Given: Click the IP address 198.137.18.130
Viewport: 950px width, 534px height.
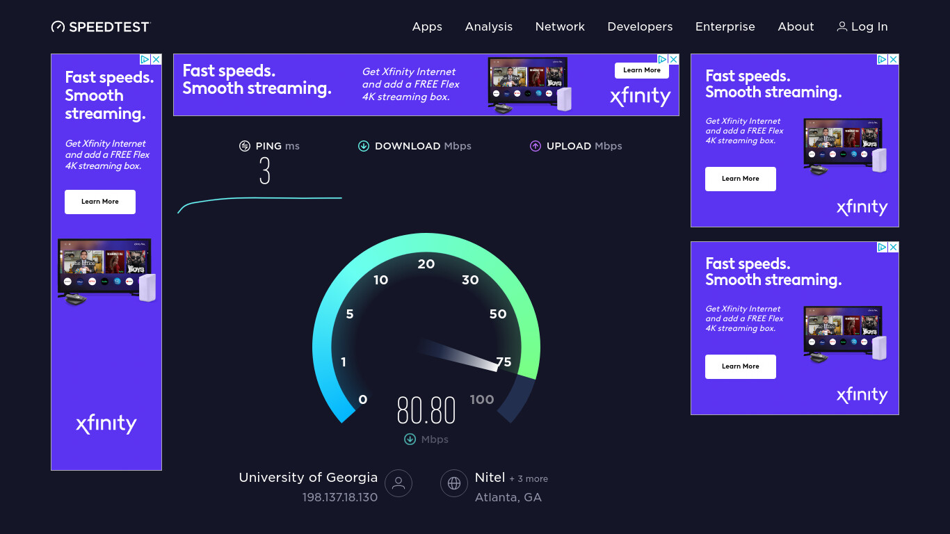Looking at the screenshot, I should tap(340, 498).
